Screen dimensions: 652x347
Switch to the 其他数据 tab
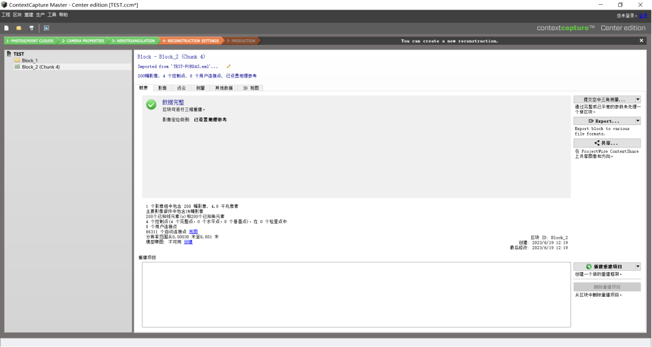click(x=224, y=88)
